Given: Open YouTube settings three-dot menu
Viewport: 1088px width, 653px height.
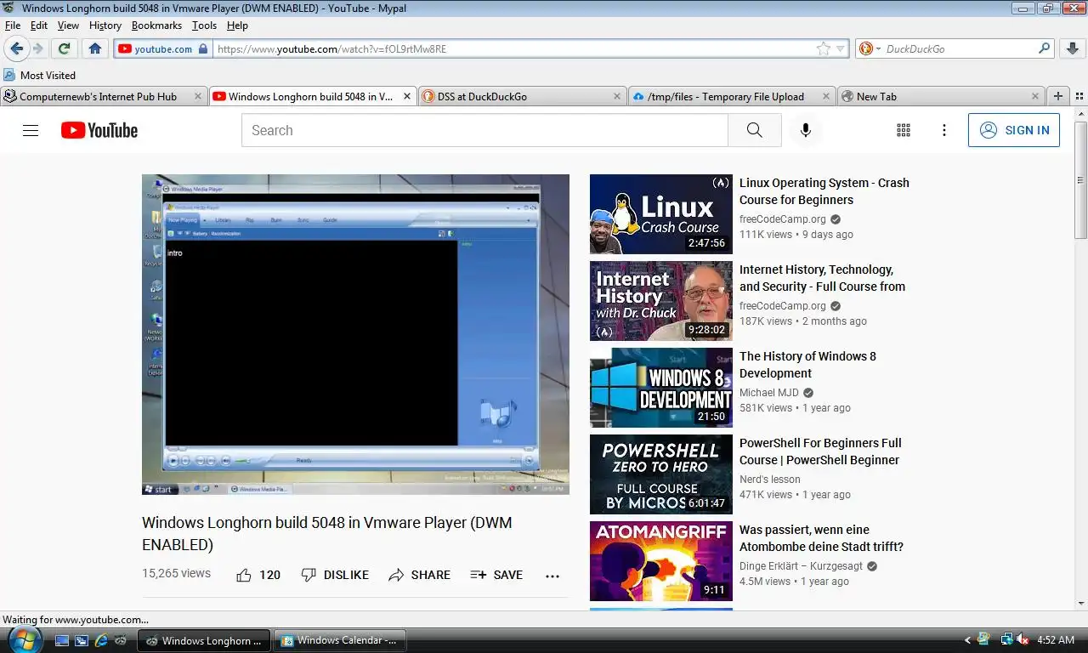Looking at the screenshot, I should click(944, 130).
